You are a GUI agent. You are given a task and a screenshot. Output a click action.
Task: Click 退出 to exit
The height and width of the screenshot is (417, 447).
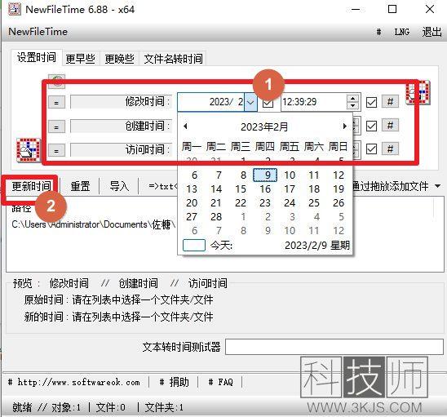(432, 32)
